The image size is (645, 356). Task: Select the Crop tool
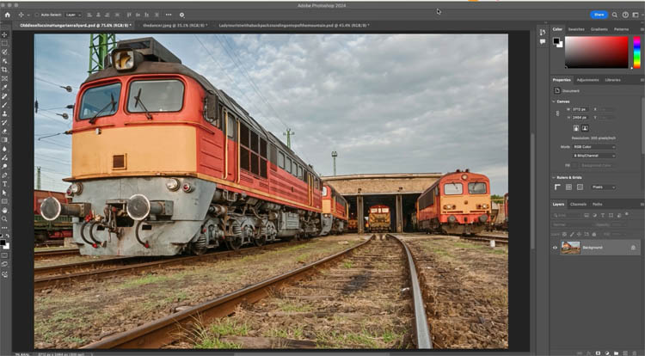pos(4,70)
